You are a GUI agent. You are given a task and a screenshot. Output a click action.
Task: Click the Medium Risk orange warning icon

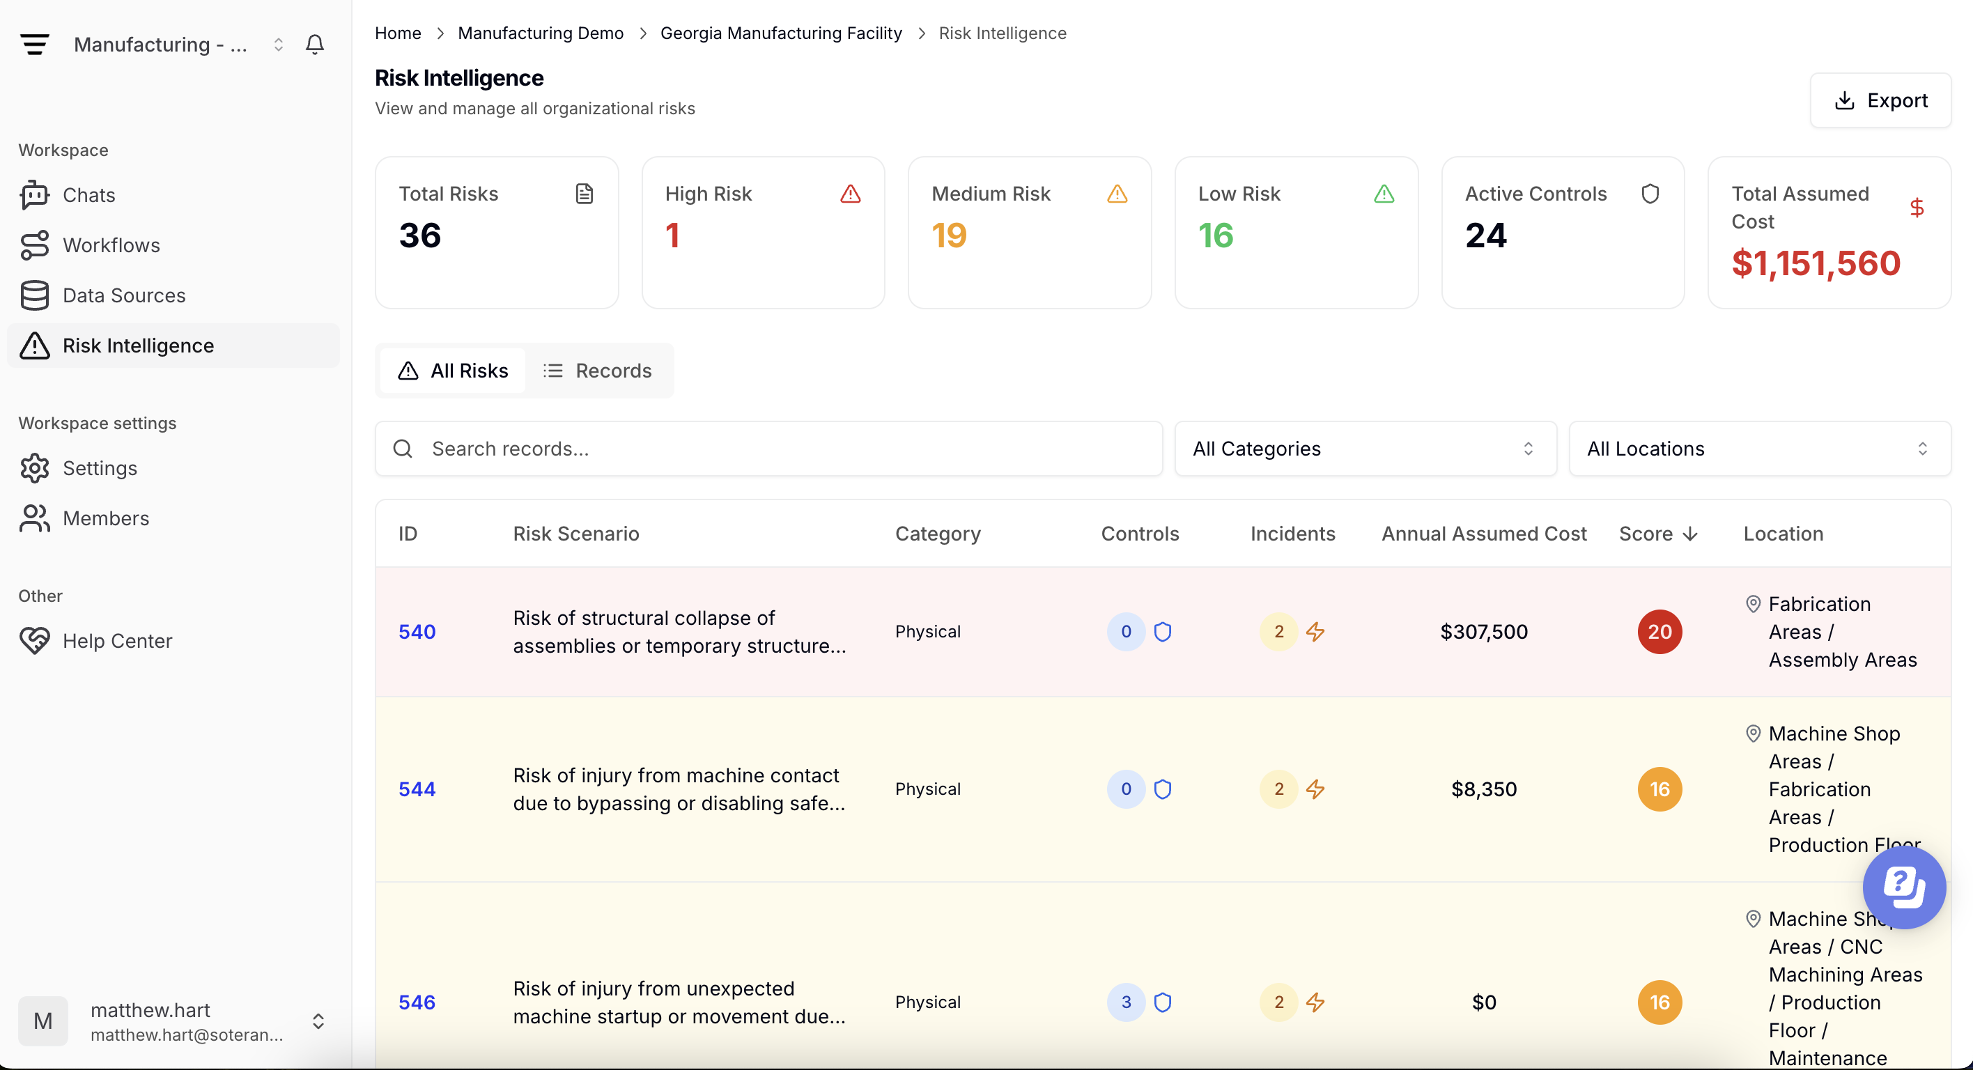[x=1117, y=194]
